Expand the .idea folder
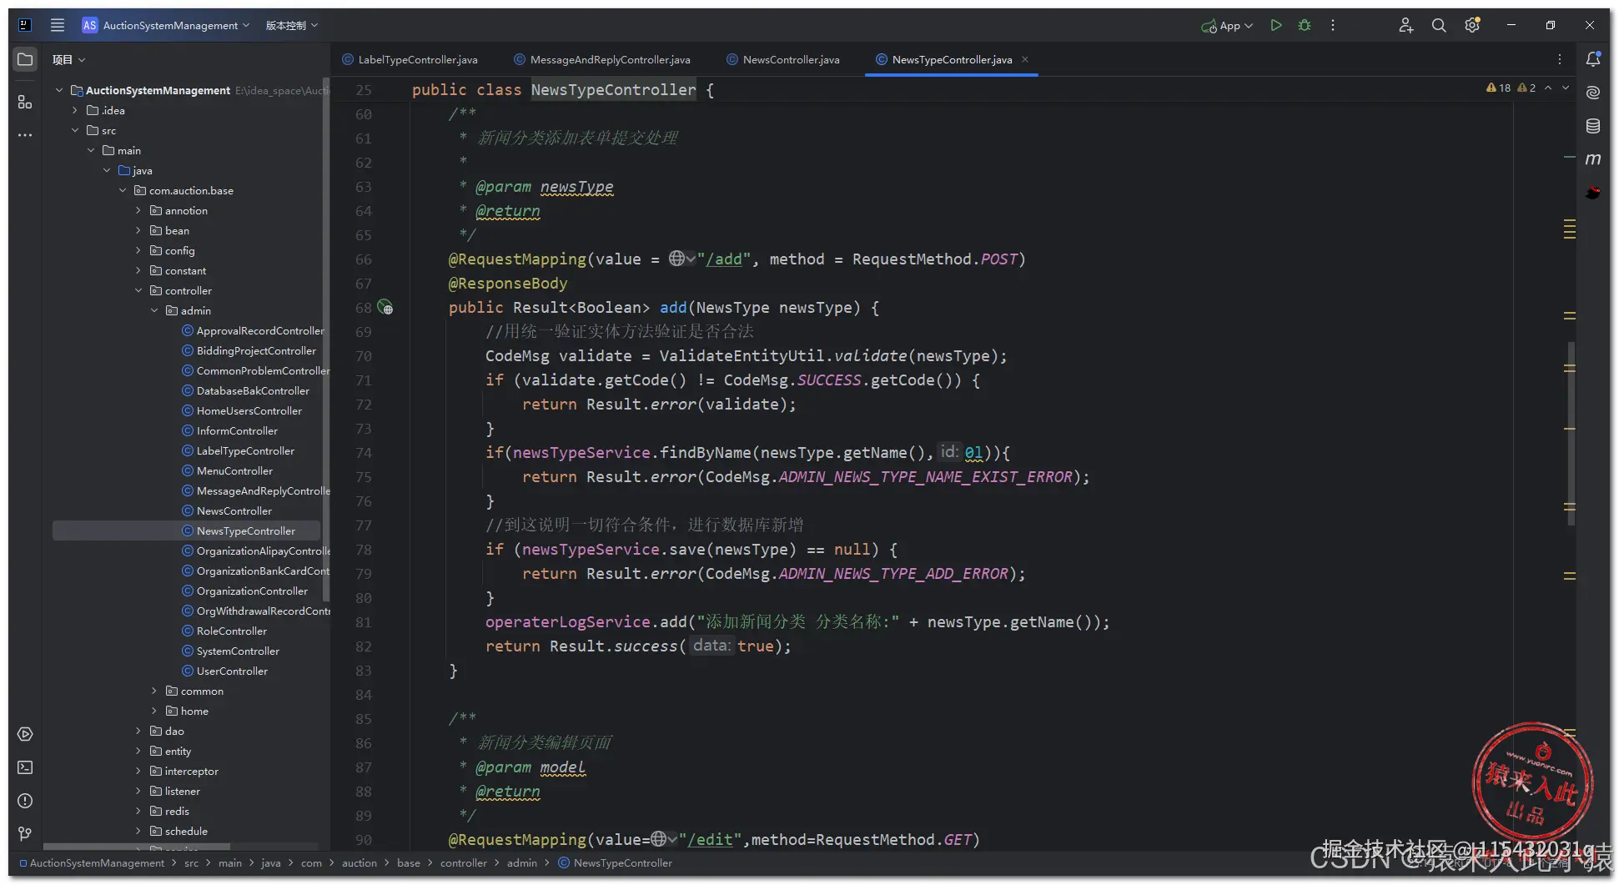Image resolution: width=1619 pixels, height=885 pixels. pyautogui.click(x=75, y=110)
